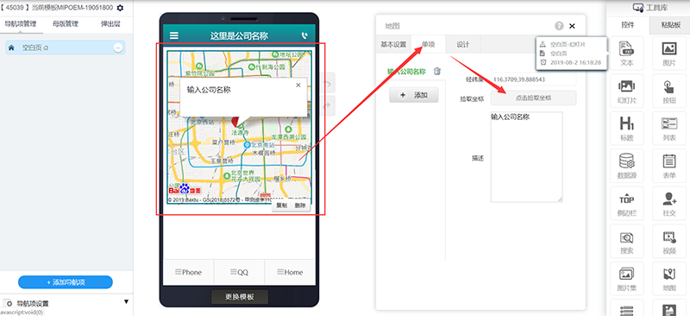
Task: Delete the item using trash icon
Action: coord(437,71)
